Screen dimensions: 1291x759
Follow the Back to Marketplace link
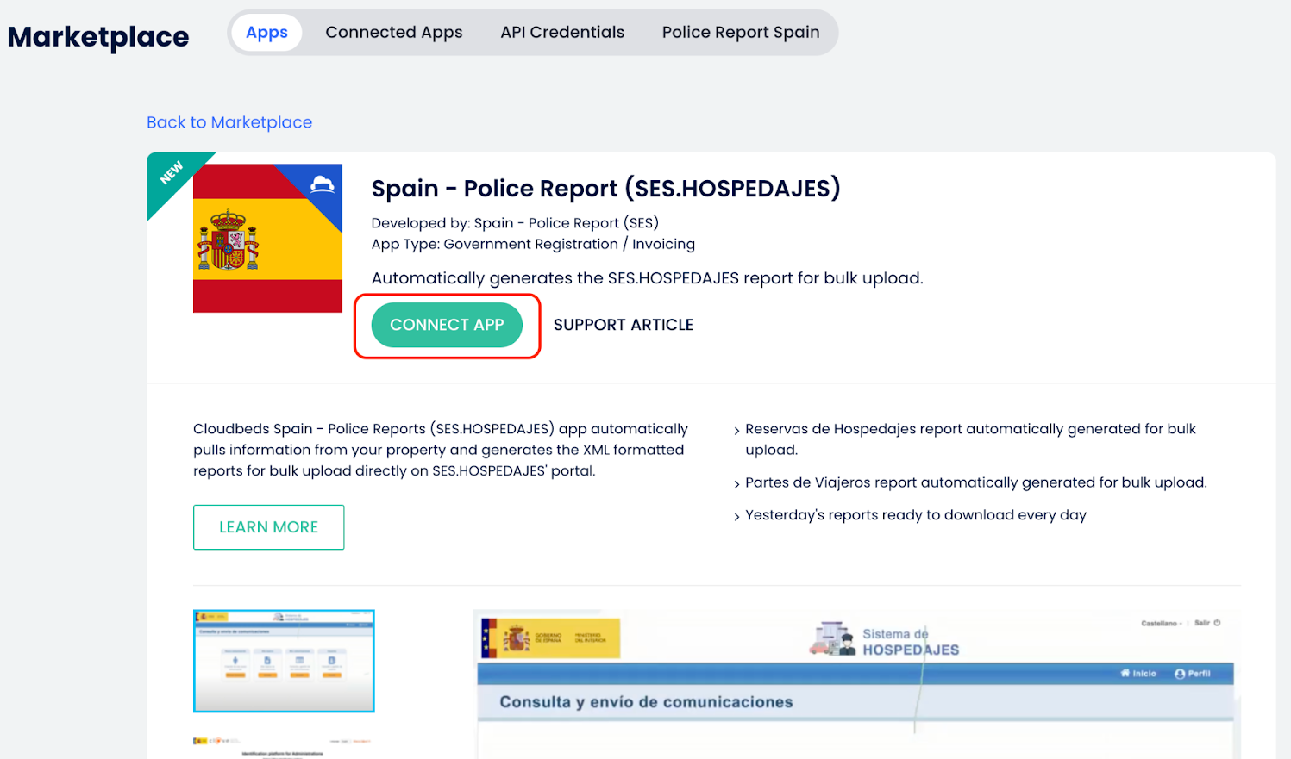coord(229,122)
